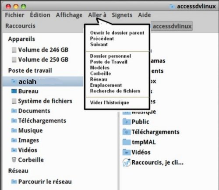Select the Bureau desktop icon in sidebar
Image resolution: width=219 pixels, height=190 pixels.
click(14, 91)
